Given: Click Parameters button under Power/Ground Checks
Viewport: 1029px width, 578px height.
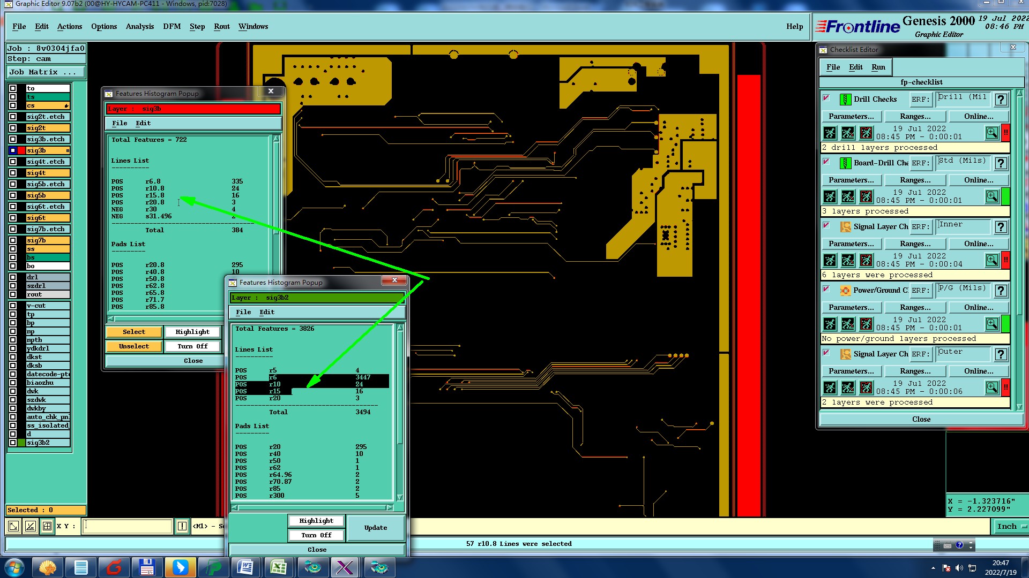Looking at the screenshot, I should (x=851, y=307).
